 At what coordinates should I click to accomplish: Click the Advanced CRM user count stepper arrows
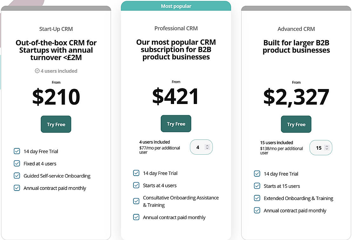[x=327, y=148]
